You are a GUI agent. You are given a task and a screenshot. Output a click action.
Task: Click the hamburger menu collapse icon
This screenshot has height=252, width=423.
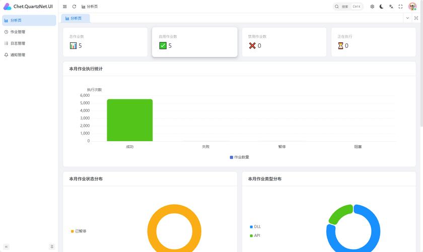tap(65, 7)
